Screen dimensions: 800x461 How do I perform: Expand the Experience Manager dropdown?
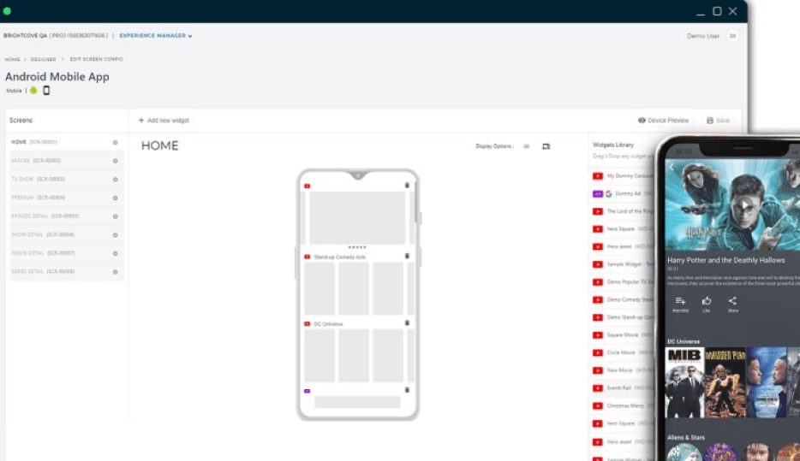point(156,36)
